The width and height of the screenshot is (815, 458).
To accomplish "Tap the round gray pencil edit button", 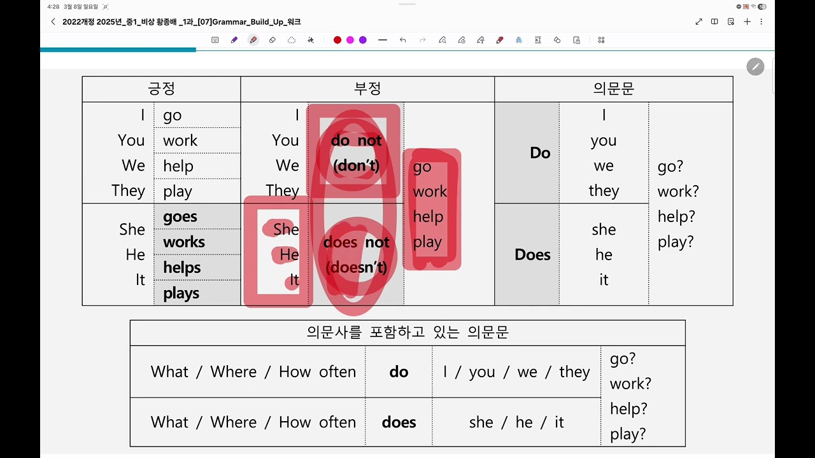I will pos(755,67).
